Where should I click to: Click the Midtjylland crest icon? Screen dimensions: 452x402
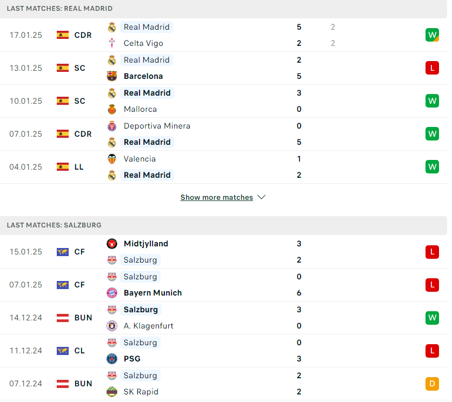coord(112,244)
